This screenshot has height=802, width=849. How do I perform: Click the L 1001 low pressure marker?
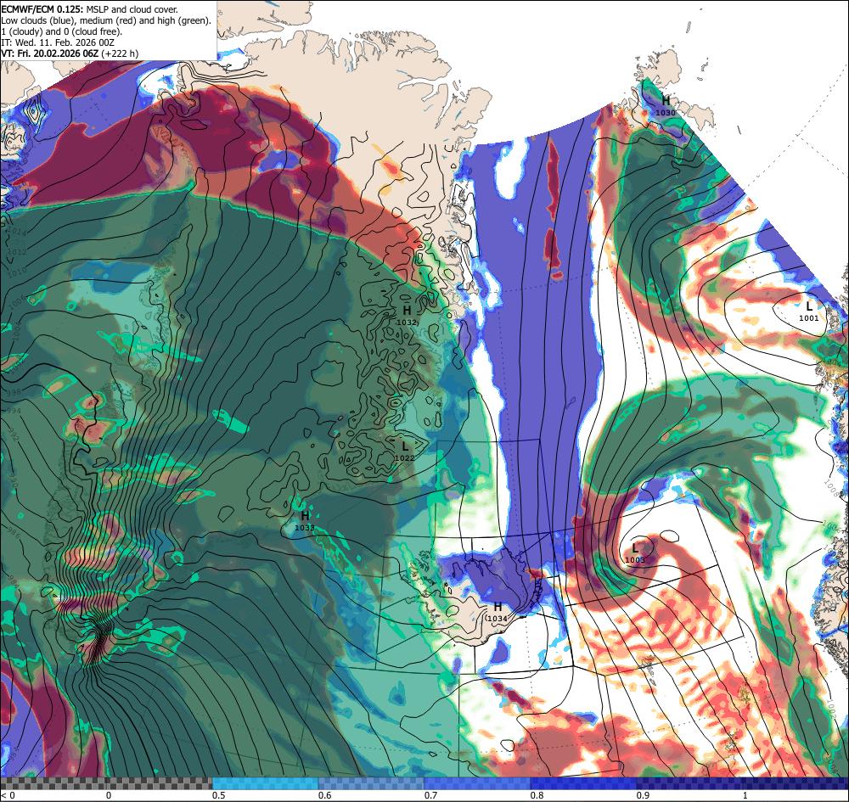(809, 311)
